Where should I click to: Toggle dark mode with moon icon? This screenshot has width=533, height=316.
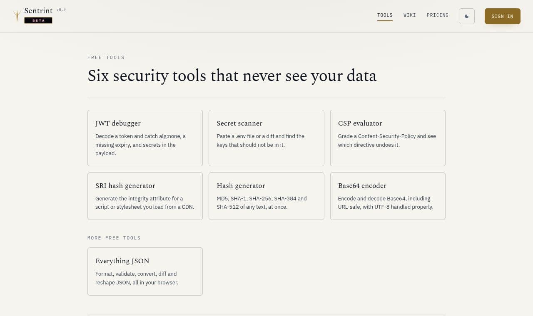point(466,16)
